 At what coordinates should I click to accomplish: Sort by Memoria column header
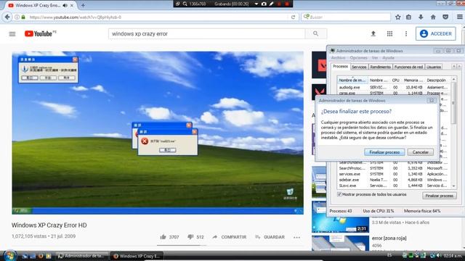point(413,80)
